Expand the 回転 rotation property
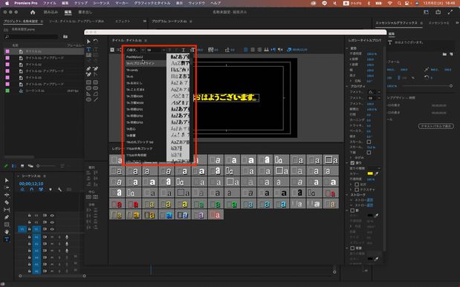460x287 pixels. (x=351, y=81)
